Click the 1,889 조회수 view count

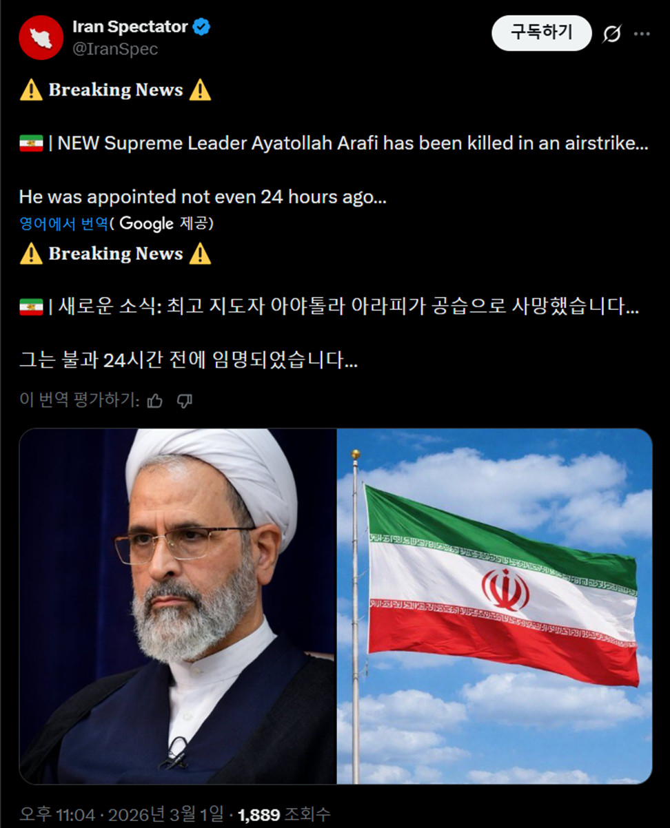285,815
